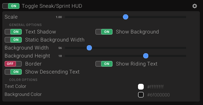
Task: Click the Toggle Sneak/Sprint HUD title
Action: [x=52, y=6]
